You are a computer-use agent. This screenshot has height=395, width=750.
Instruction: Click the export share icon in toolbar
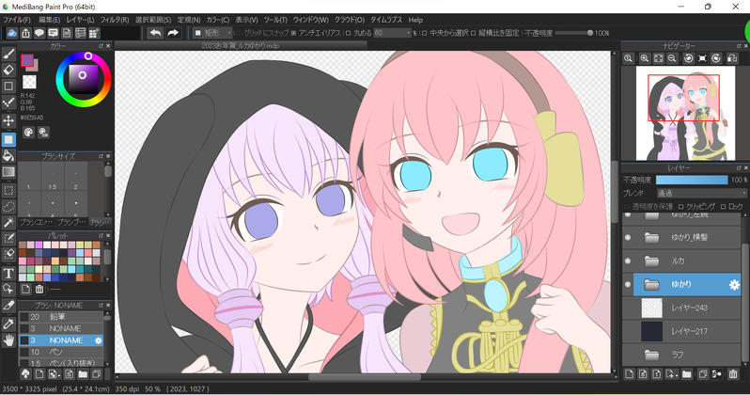(25, 33)
